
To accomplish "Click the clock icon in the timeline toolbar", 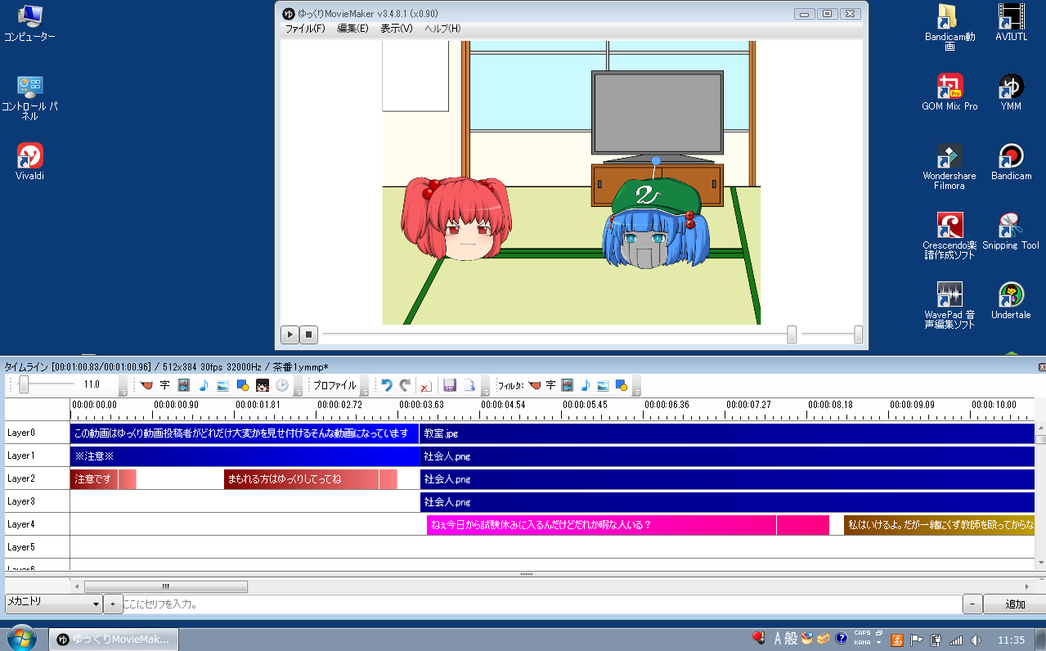I will tap(281, 384).
